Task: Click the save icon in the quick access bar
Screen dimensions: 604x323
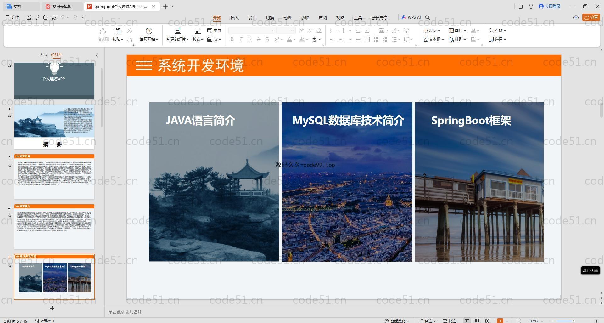Action: coord(29,17)
